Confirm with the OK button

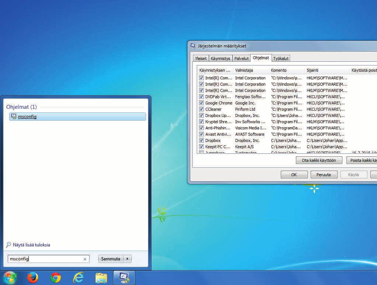(x=294, y=175)
